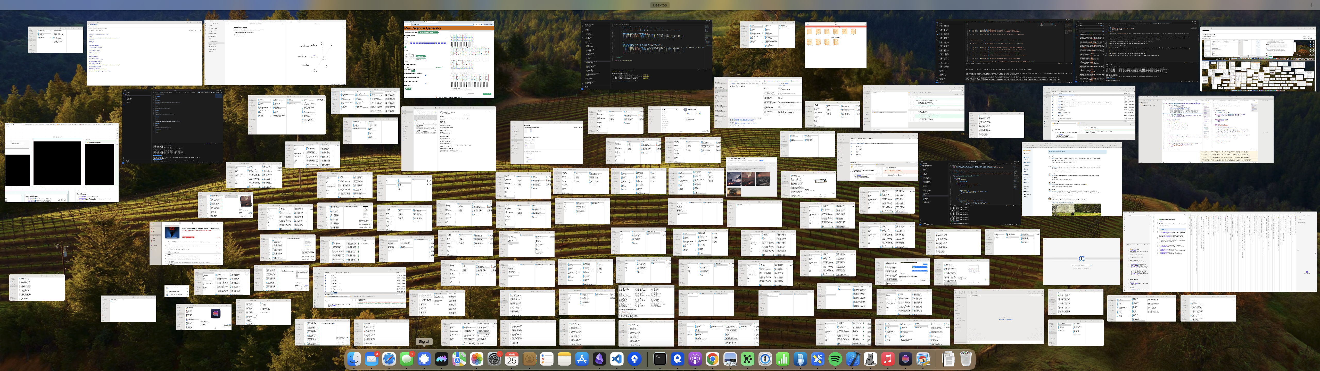Image resolution: width=1320 pixels, height=371 pixels.
Task: Open Xcode from the dock
Action: [852, 359]
